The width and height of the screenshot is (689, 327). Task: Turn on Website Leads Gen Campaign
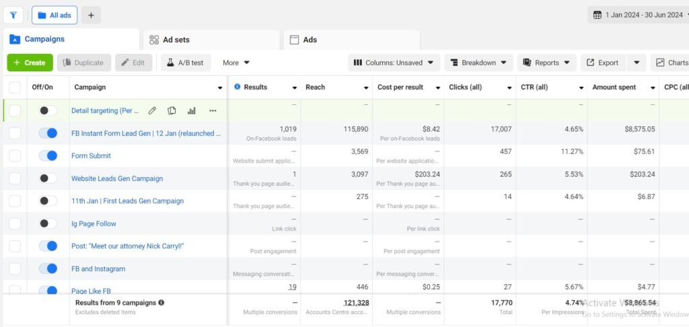tap(48, 178)
